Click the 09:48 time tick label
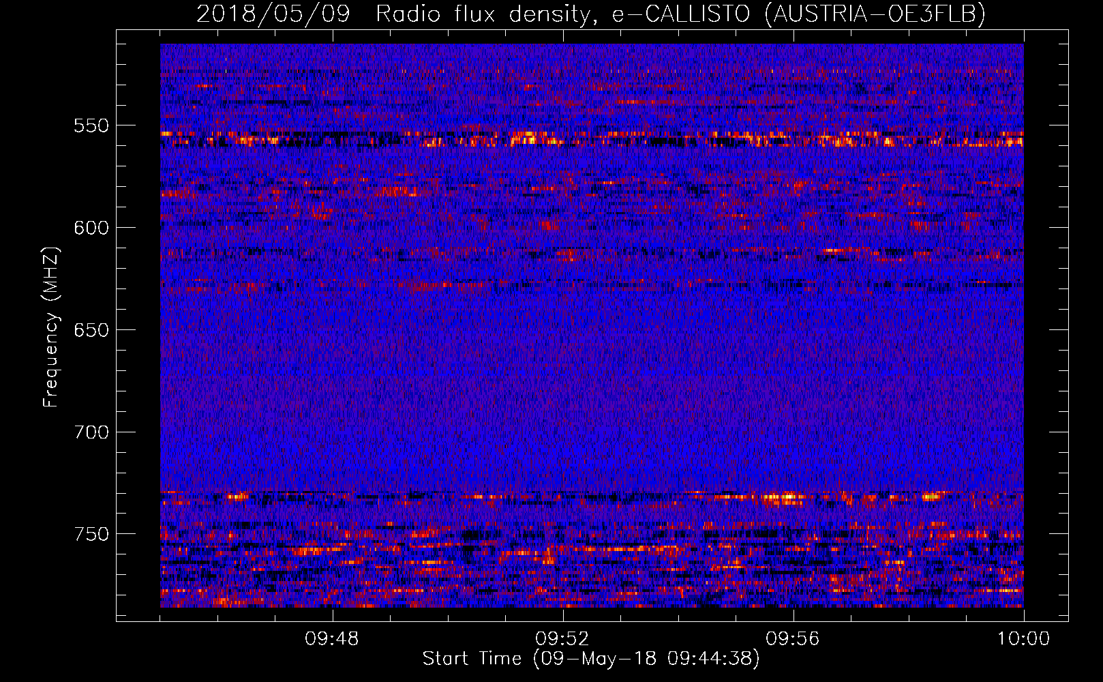 click(x=332, y=639)
